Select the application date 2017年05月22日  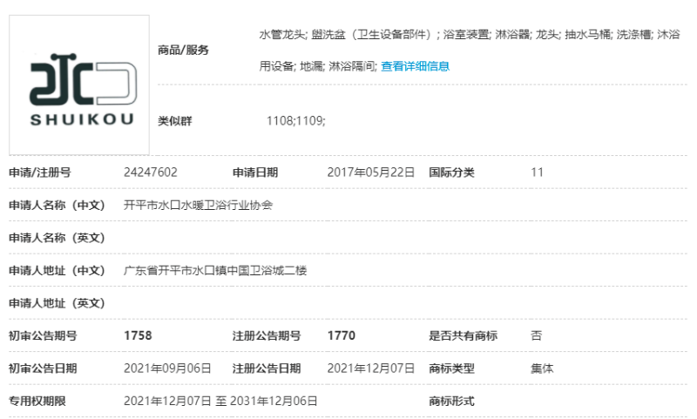click(x=370, y=172)
